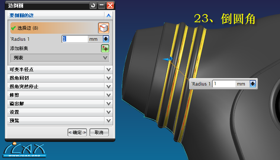Expand the 预览 section

click(108, 121)
